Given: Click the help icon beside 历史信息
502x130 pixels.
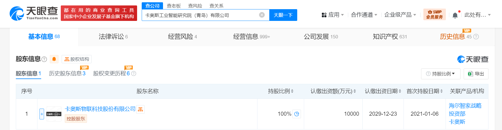Looking at the screenshot, I should (476, 37).
